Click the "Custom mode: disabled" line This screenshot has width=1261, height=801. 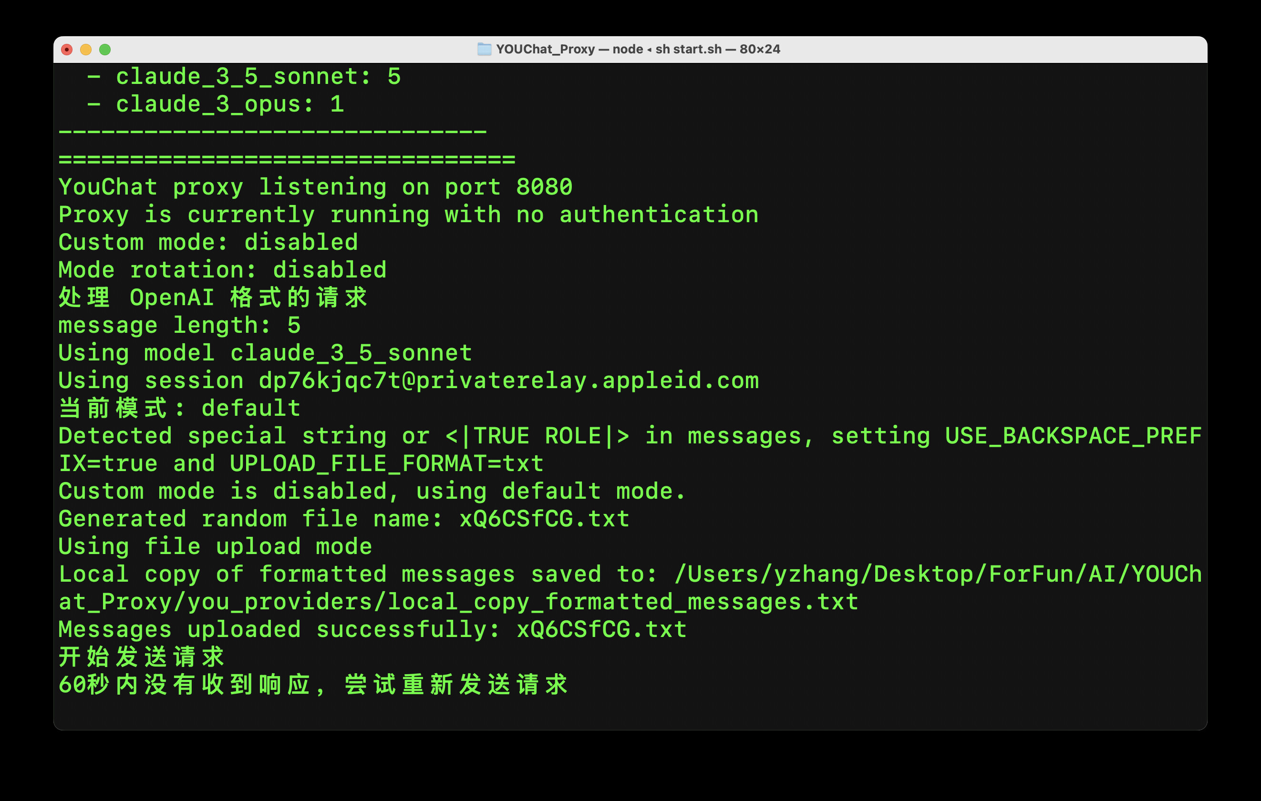tap(208, 243)
